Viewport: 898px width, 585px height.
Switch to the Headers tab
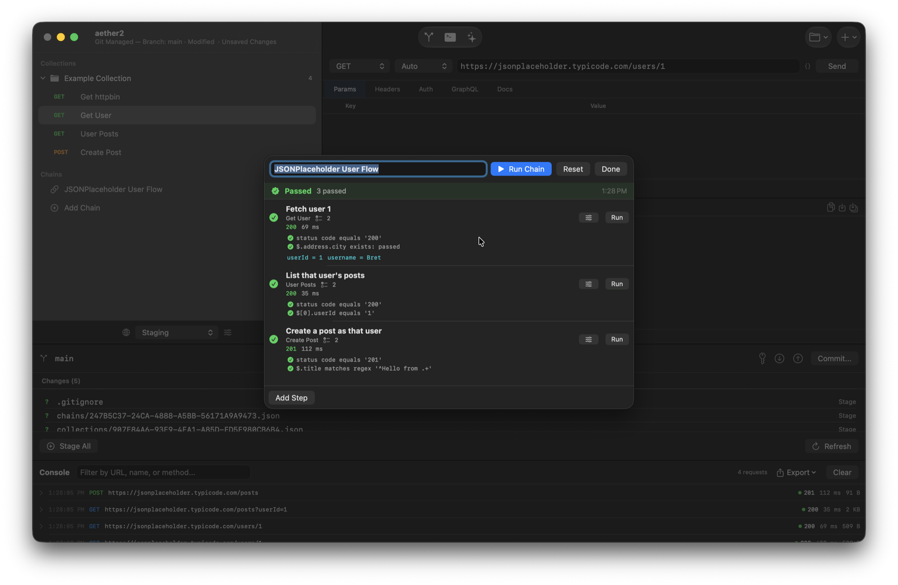[387, 89]
